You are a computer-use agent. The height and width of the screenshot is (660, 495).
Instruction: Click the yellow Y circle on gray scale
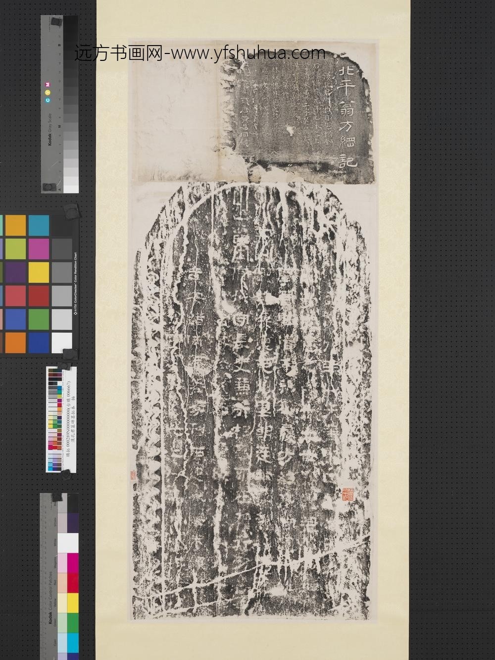(x=49, y=92)
